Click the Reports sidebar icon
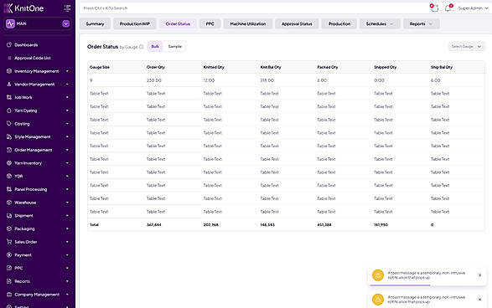The width and height of the screenshot is (492, 308). coord(9,281)
